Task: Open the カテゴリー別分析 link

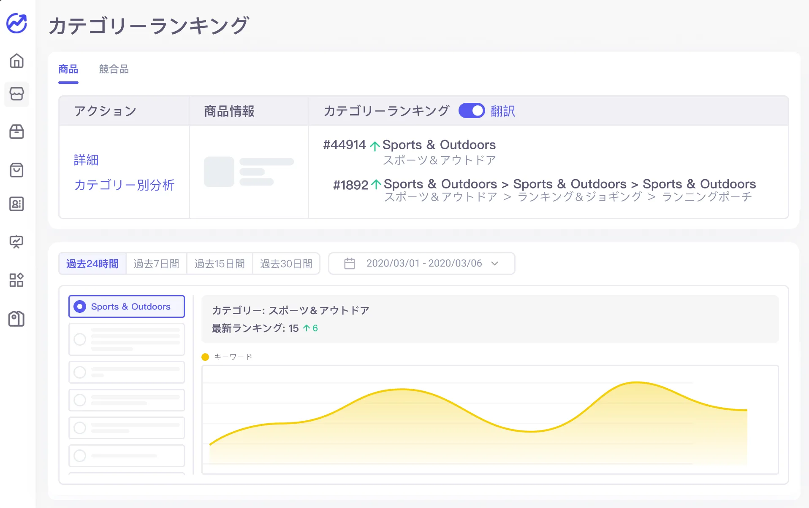Action: [x=125, y=185]
